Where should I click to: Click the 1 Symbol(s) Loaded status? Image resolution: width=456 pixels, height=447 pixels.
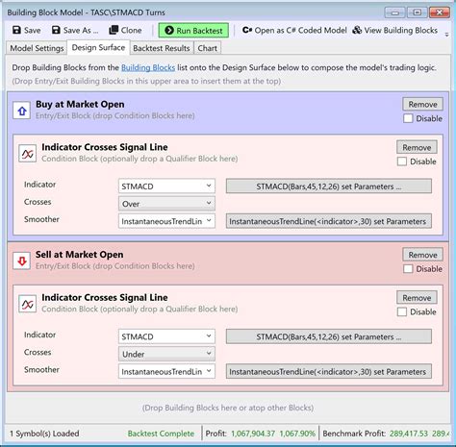[x=44, y=434]
